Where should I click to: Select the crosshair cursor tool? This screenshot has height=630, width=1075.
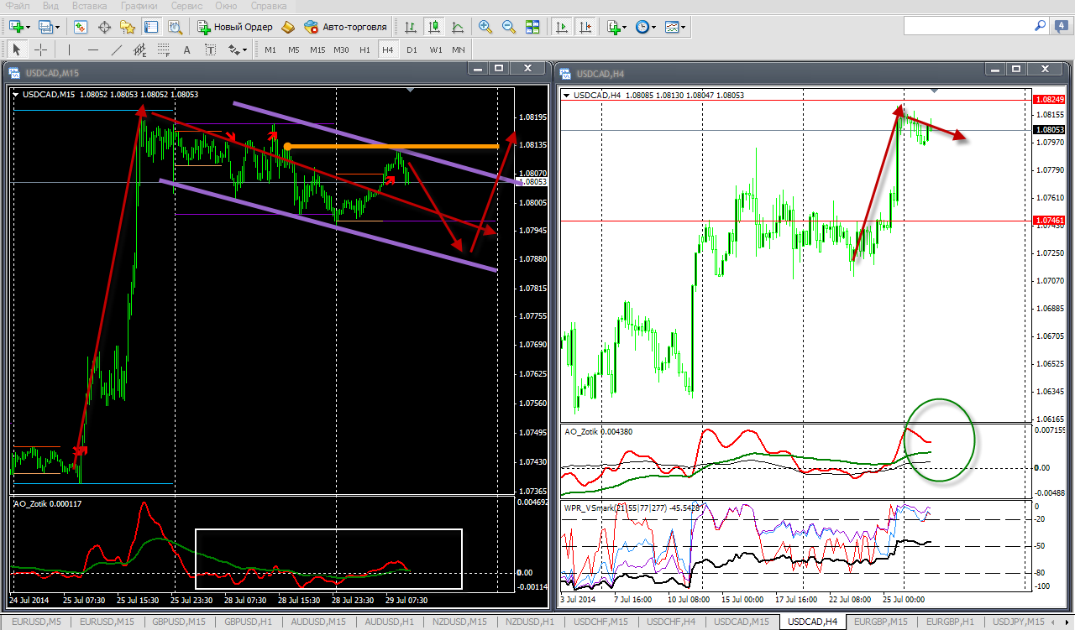click(x=40, y=49)
